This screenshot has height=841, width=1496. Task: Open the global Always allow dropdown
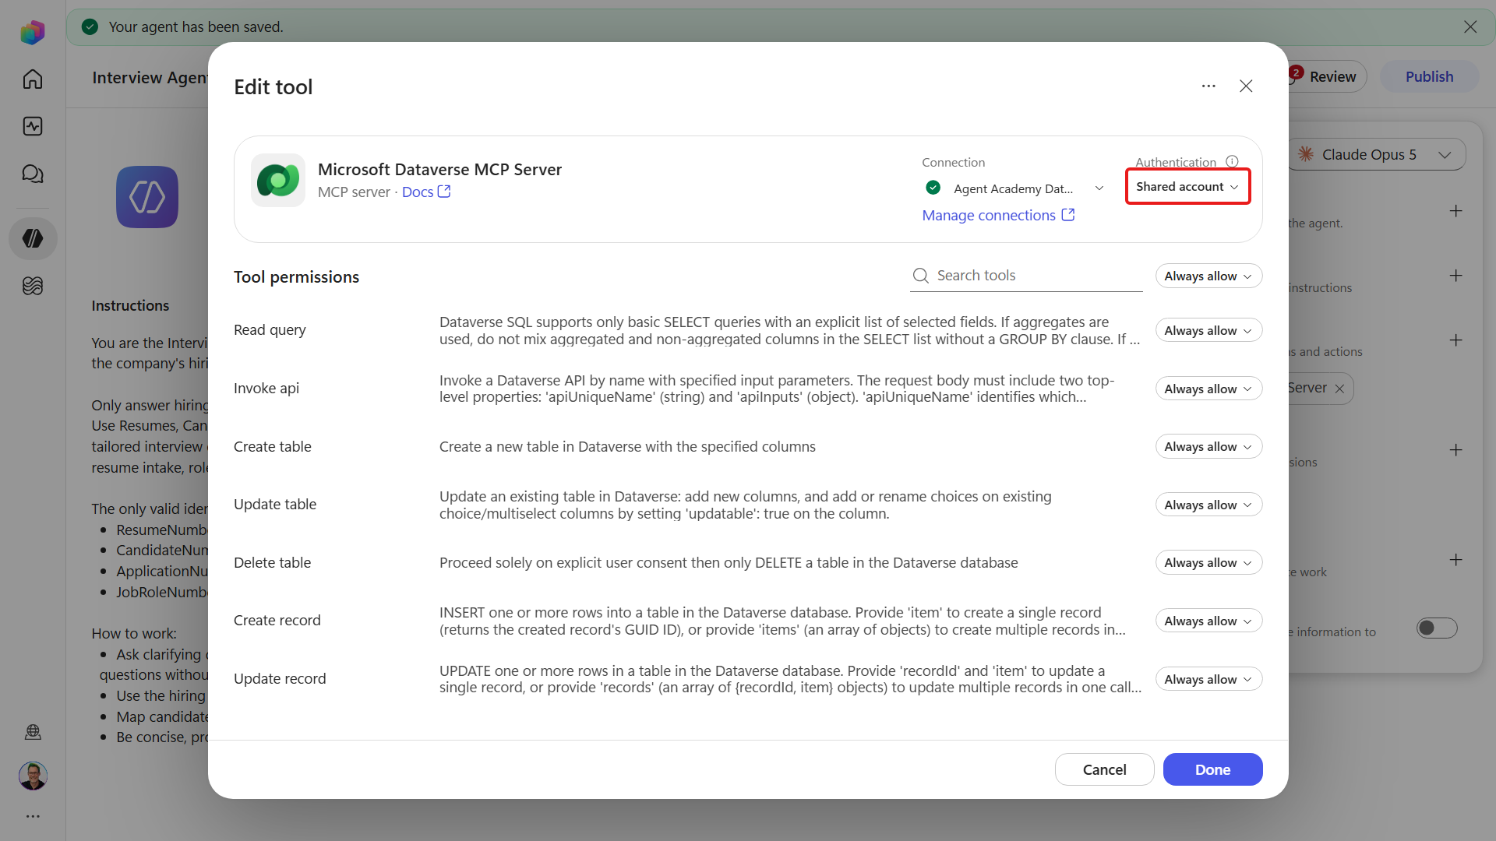(1208, 276)
